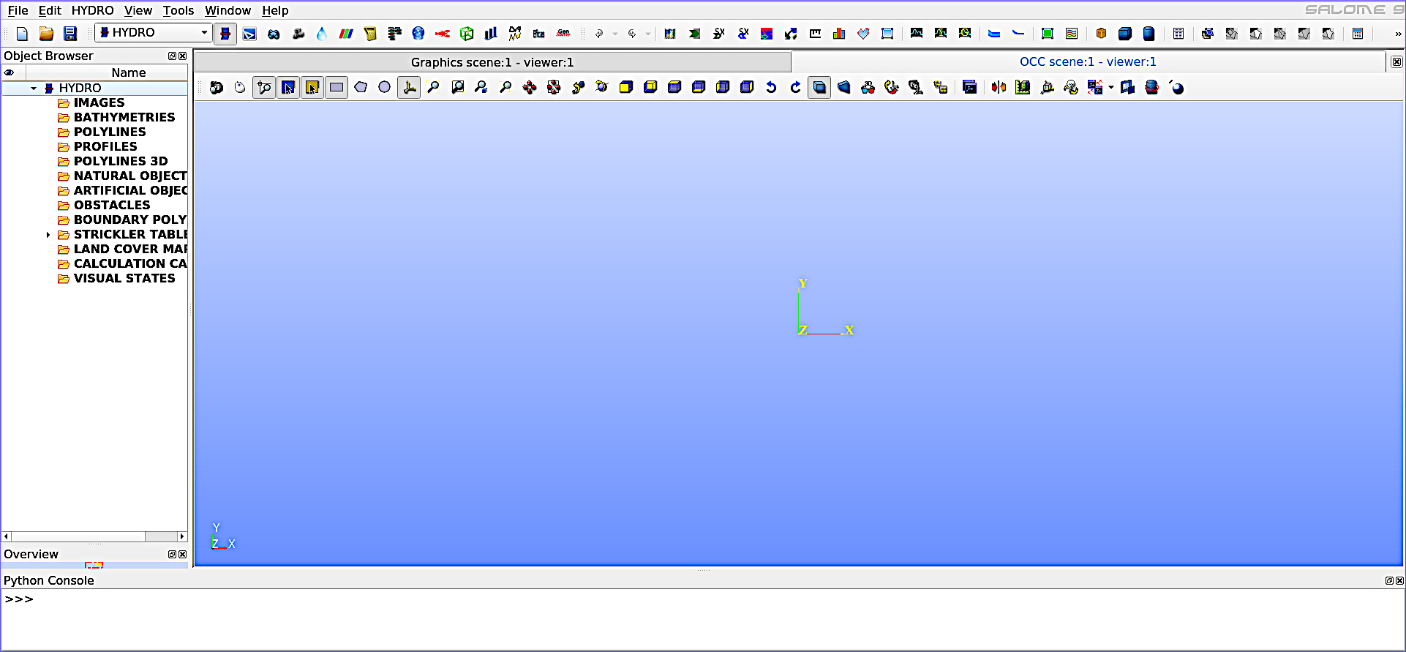The image size is (1406, 652).
Task: Save the study with the floppy icon
Action: coord(70,34)
